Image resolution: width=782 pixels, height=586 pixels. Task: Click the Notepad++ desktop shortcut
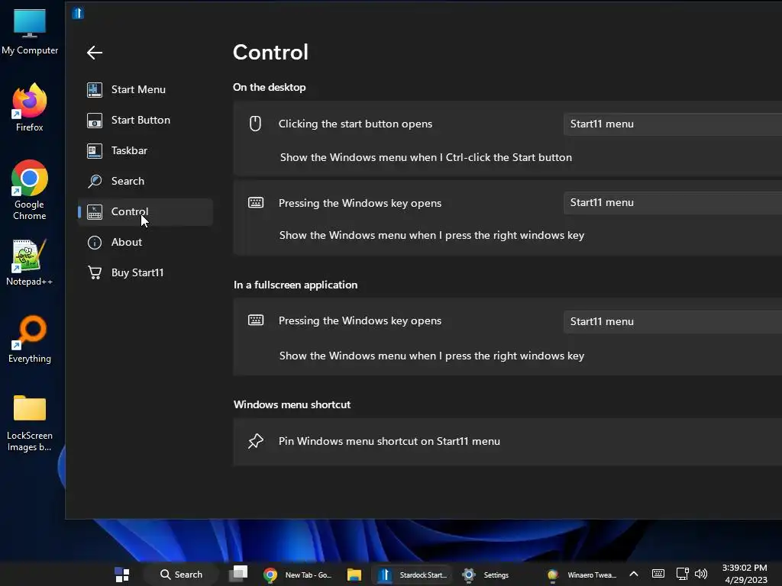[x=30, y=262]
